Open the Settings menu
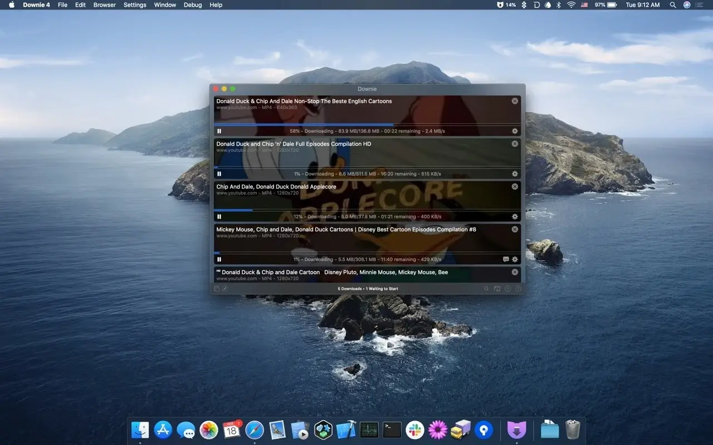Viewport: 713px width, 445px height. [x=134, y=5]
